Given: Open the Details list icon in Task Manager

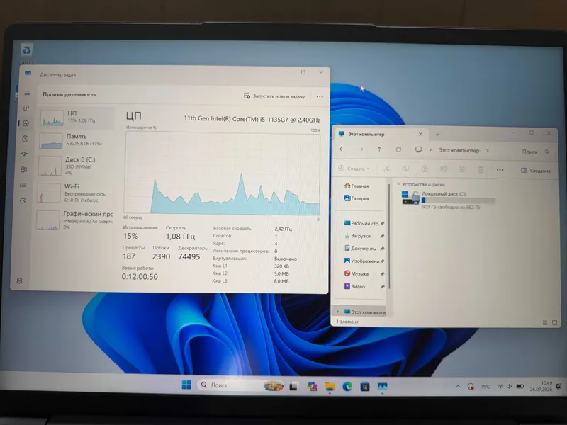Looking at the screenshot, I should [x=23, y=185].
